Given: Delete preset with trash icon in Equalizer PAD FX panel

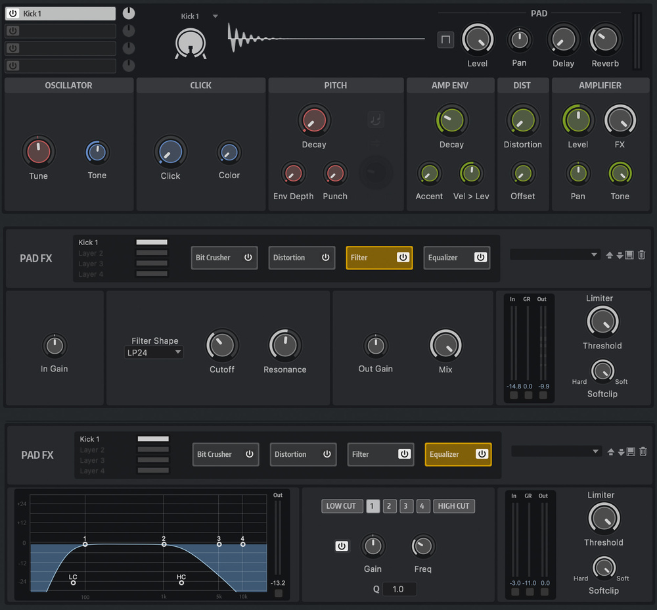Looking at the screenshot, I should click(643, 451).
